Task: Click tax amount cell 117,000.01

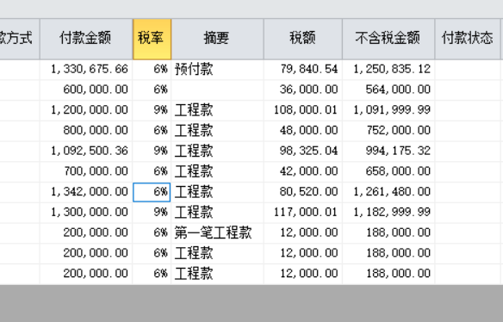Action: point(303,213)
